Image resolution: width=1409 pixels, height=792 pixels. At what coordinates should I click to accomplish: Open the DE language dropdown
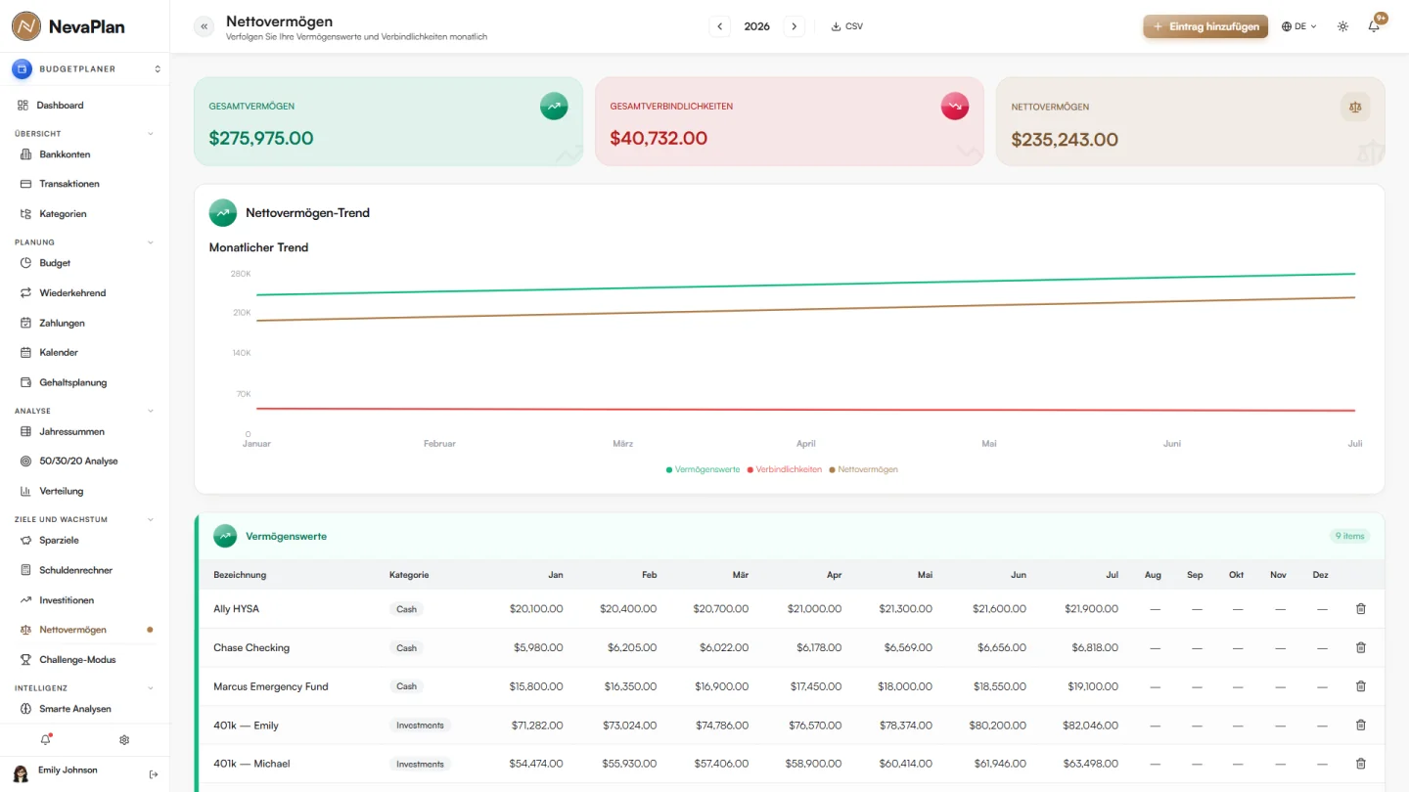(x=1299, y=26)
